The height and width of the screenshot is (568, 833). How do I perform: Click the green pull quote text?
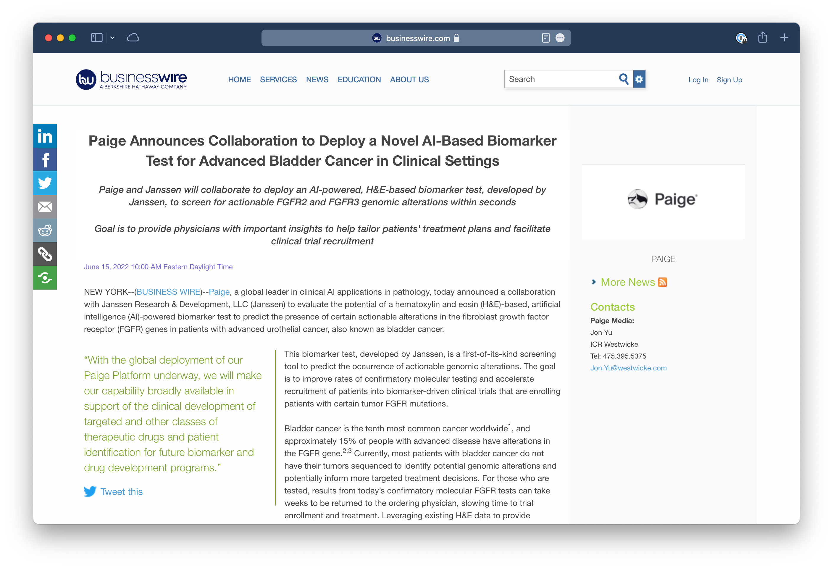tap(173, 414)
